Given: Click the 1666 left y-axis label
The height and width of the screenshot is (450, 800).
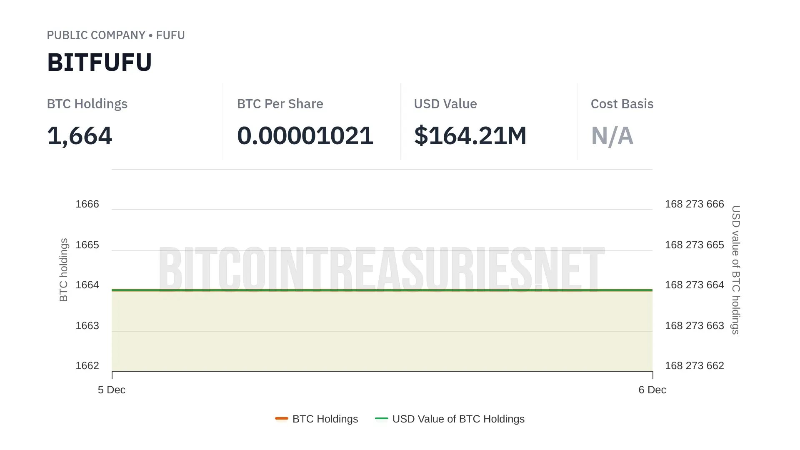Looking at the screenshot, I should pos(87,204).
